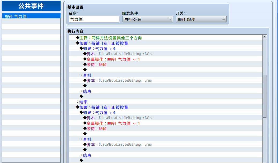The height and width of the screenshot is (163, 278).
Task: Open the 触发条件 dropdown showing 并行处理
Action: click(x=147, y=19)
